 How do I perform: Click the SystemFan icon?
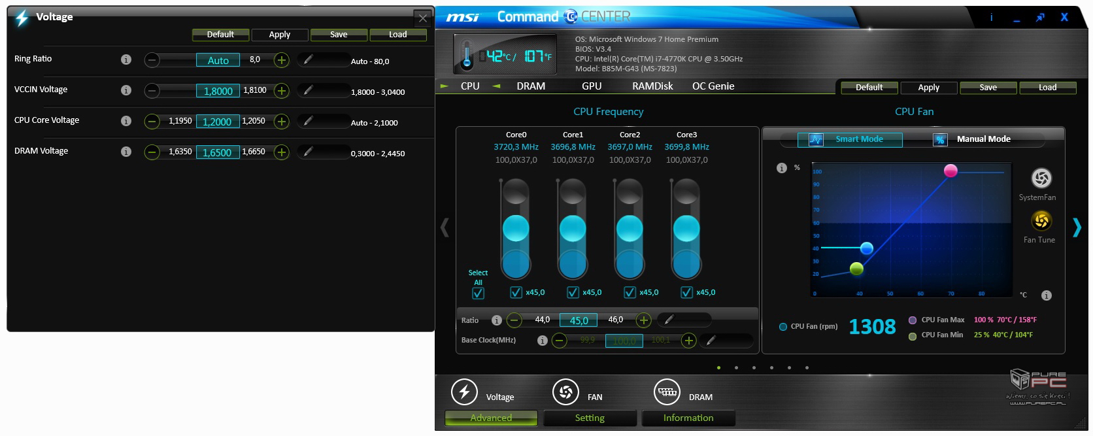[x=1041, y=178]
